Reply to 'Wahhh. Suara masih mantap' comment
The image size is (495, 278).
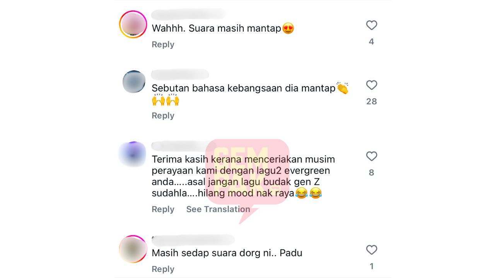[x=163, y=44]
